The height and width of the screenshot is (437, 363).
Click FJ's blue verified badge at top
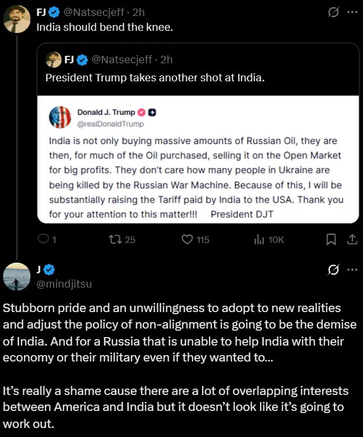(x=54, y=12)
